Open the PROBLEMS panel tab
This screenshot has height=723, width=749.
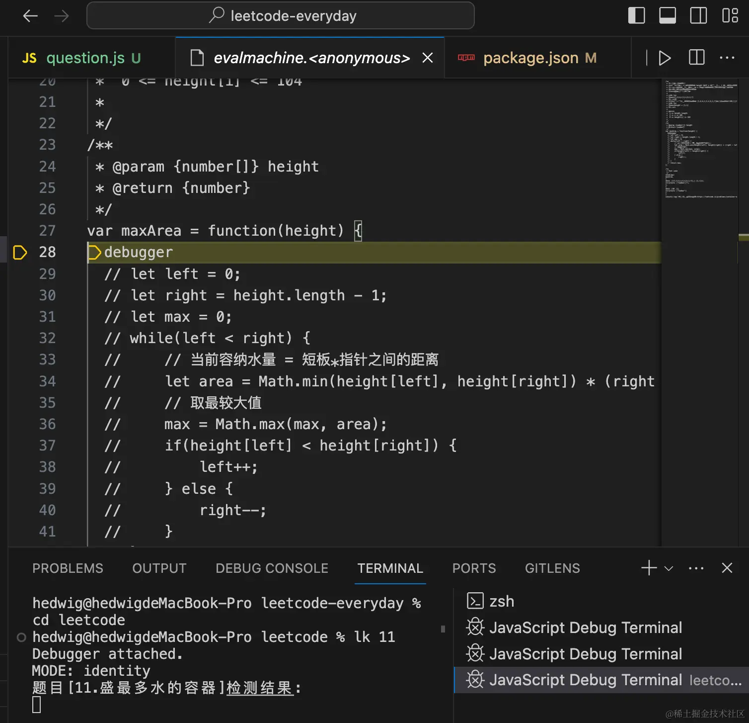click(x=68, y=568)
